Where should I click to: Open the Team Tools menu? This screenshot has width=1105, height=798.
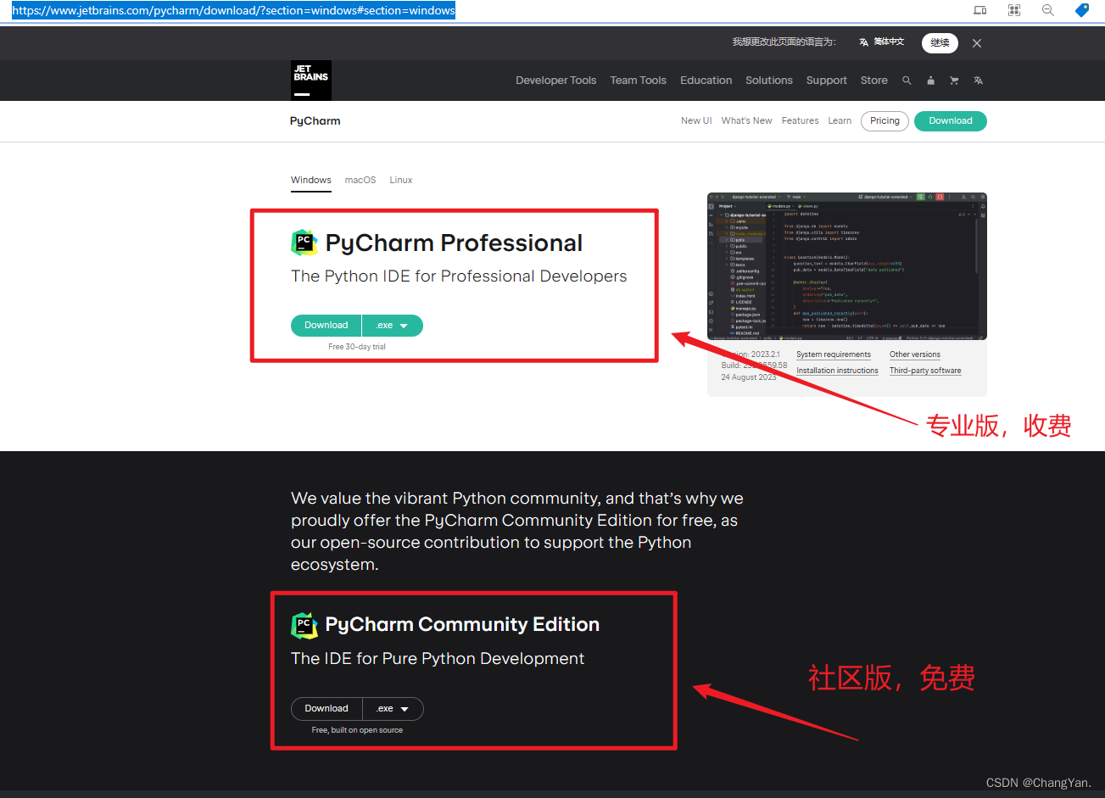click(639, 81)
